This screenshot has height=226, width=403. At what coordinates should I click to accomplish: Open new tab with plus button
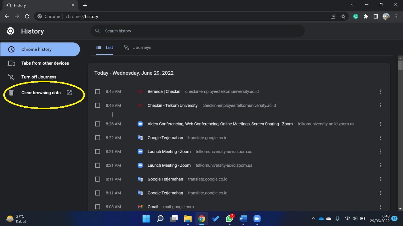pyautogui.click(x=85, y=5)
